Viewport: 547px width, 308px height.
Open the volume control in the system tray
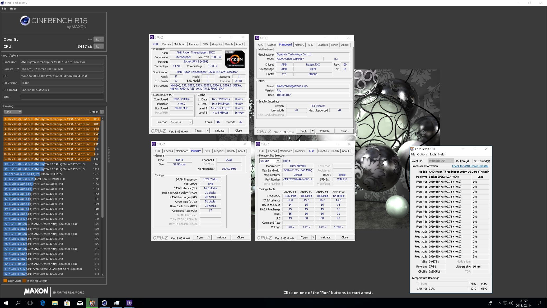511,303
